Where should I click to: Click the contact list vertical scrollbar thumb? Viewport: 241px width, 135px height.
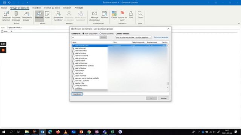coord(168,83)
